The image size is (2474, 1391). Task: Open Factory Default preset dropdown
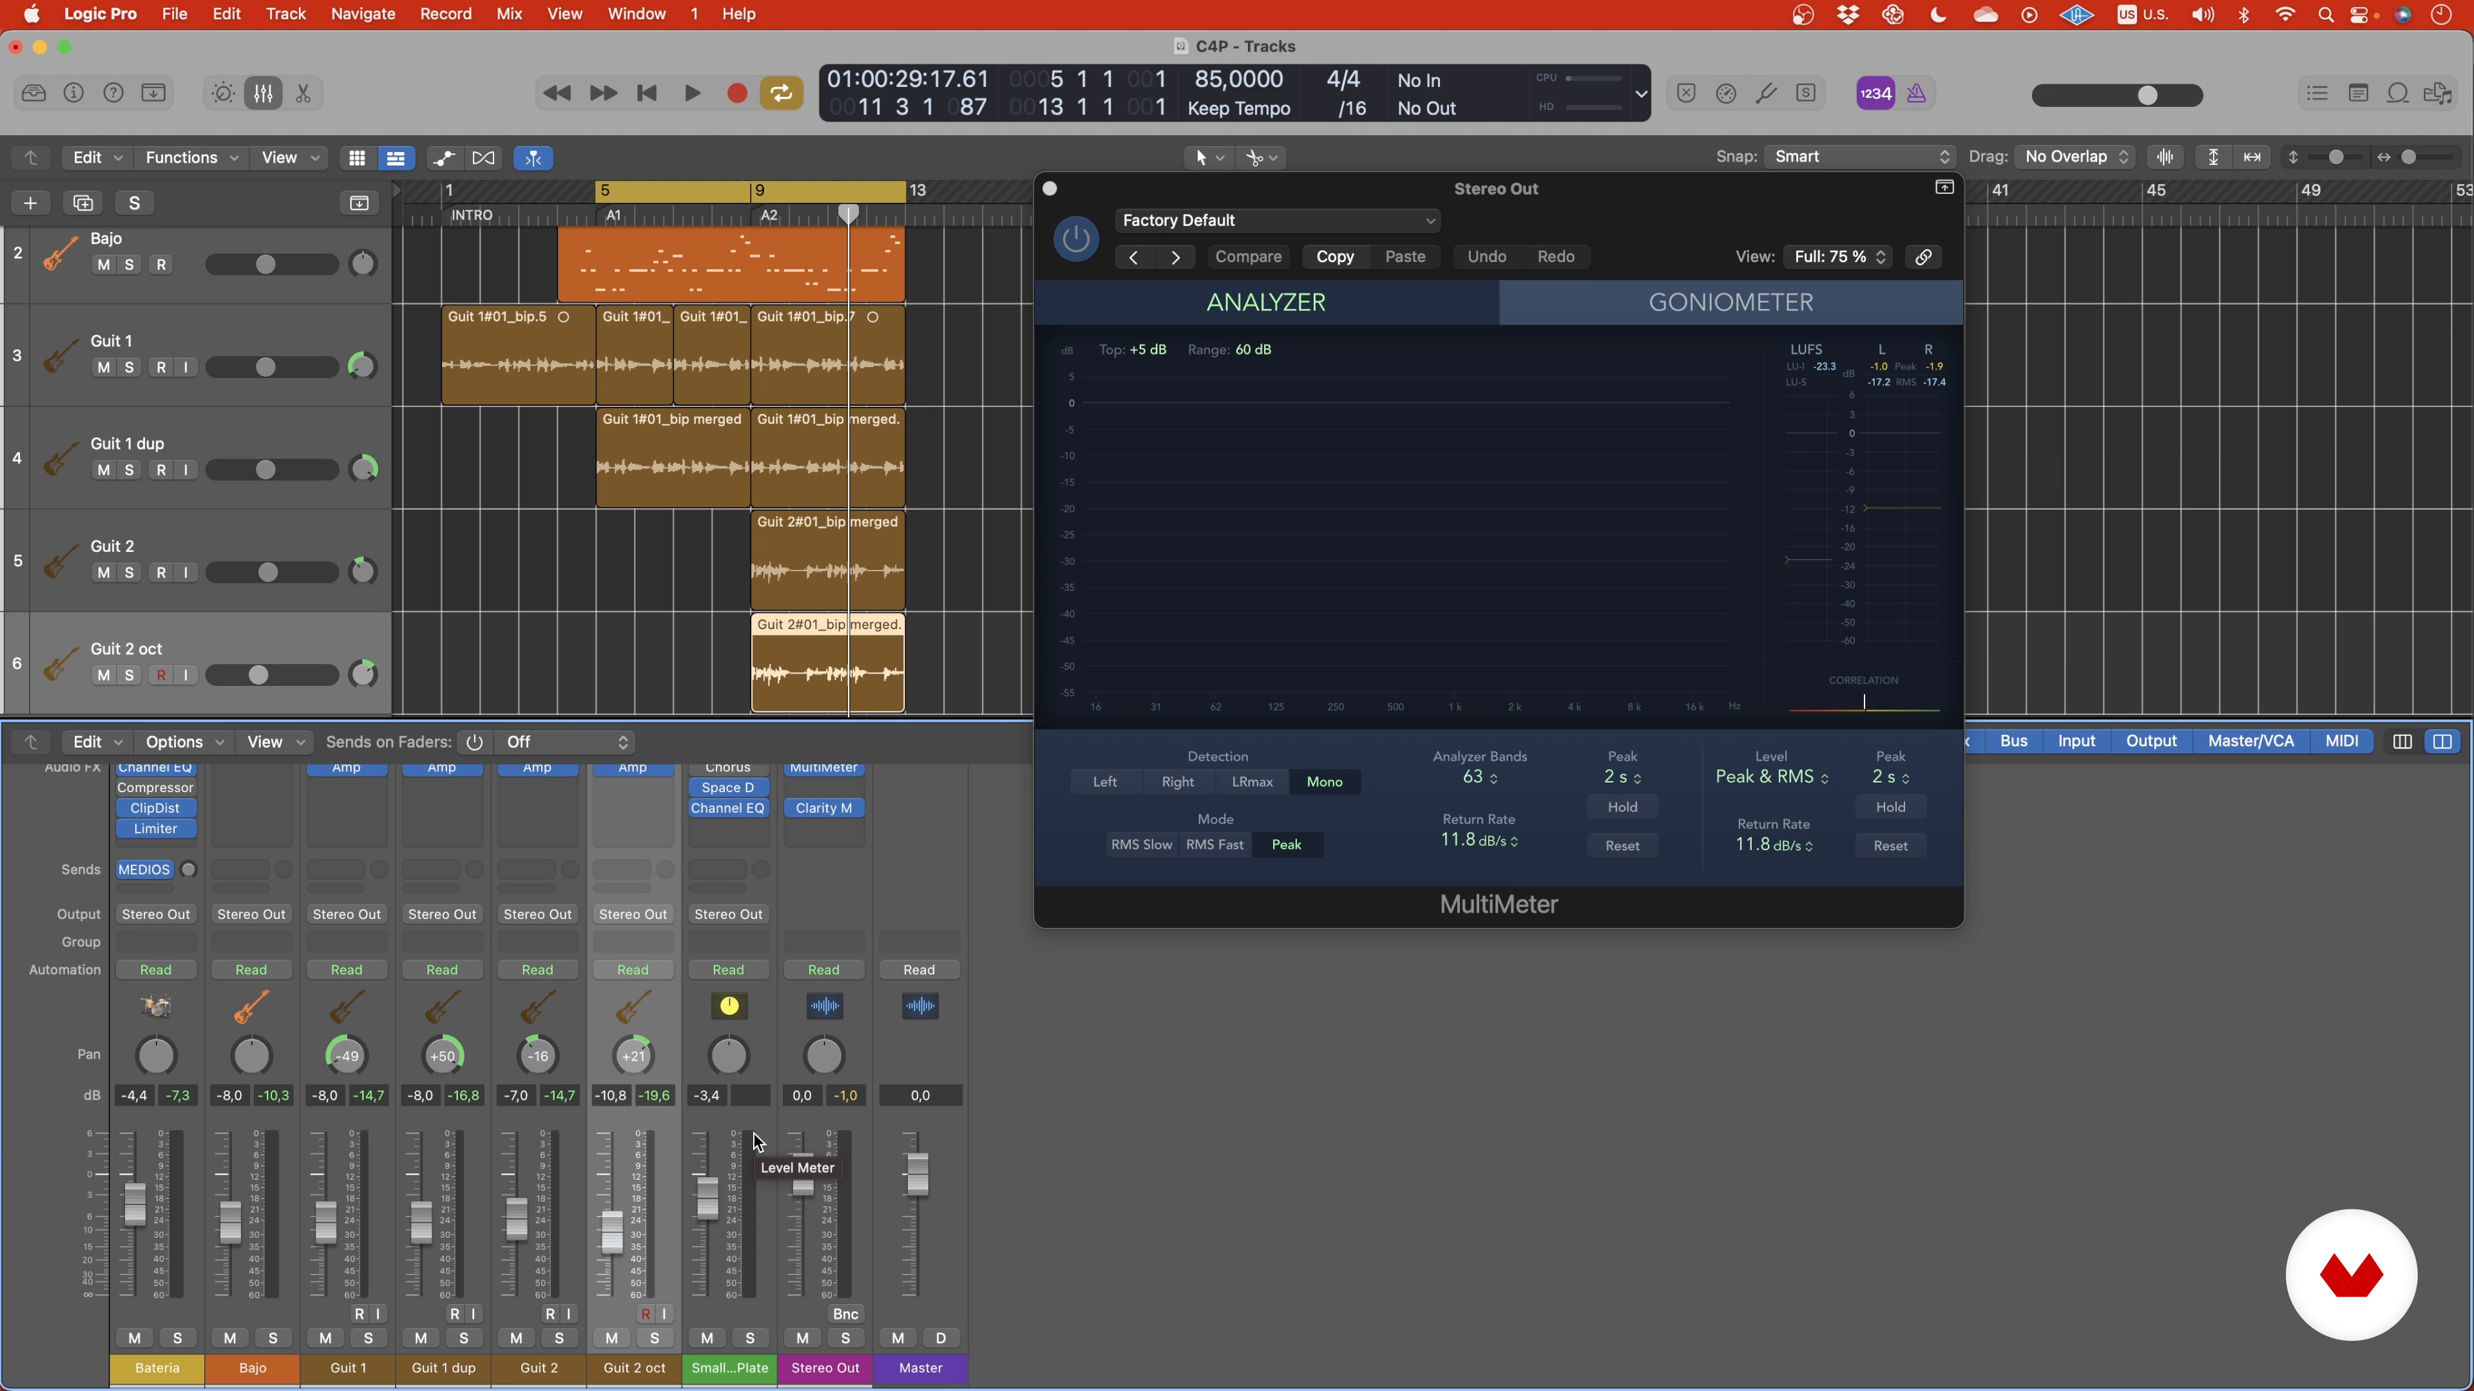point(1276,221)
